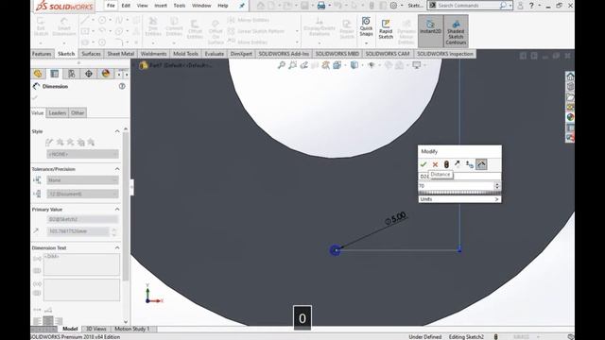The image size is (605, 340).
Task: Switch to the Sheet Metal tab
Action: [120, 54]
